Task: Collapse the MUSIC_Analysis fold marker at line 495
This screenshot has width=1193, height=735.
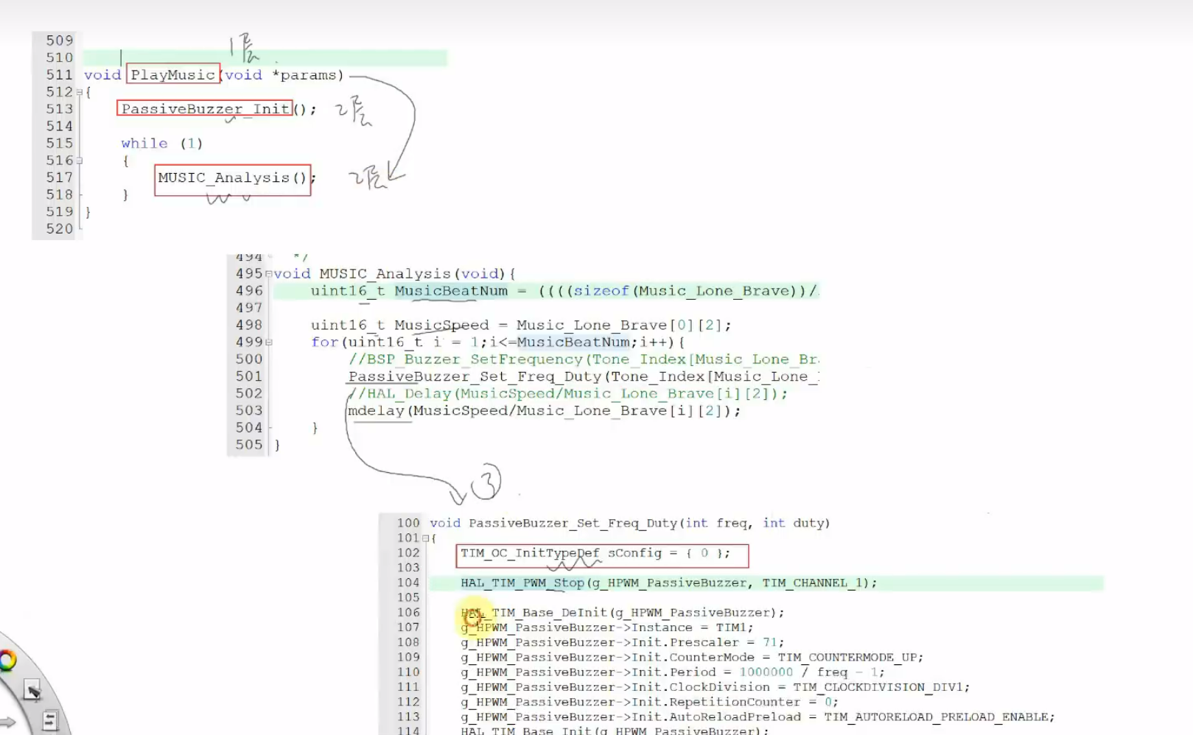Action: tap(269, 274)
